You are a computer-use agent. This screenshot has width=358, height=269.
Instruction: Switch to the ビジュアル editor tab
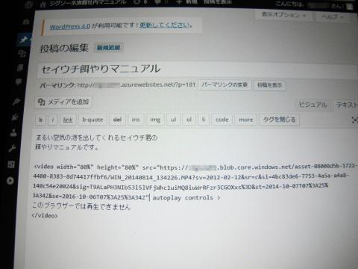[313, 105]
